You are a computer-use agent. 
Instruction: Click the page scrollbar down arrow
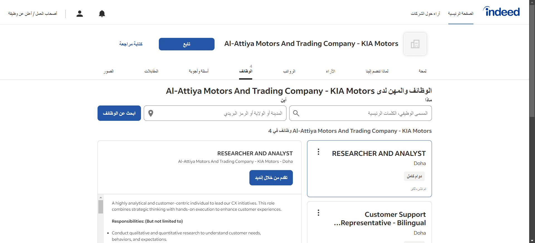pyautogui.click(x=532, y=240)
